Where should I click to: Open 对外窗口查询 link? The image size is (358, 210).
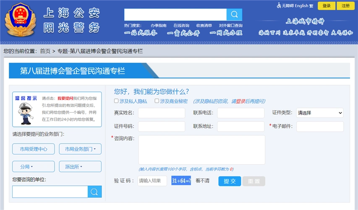230,26
